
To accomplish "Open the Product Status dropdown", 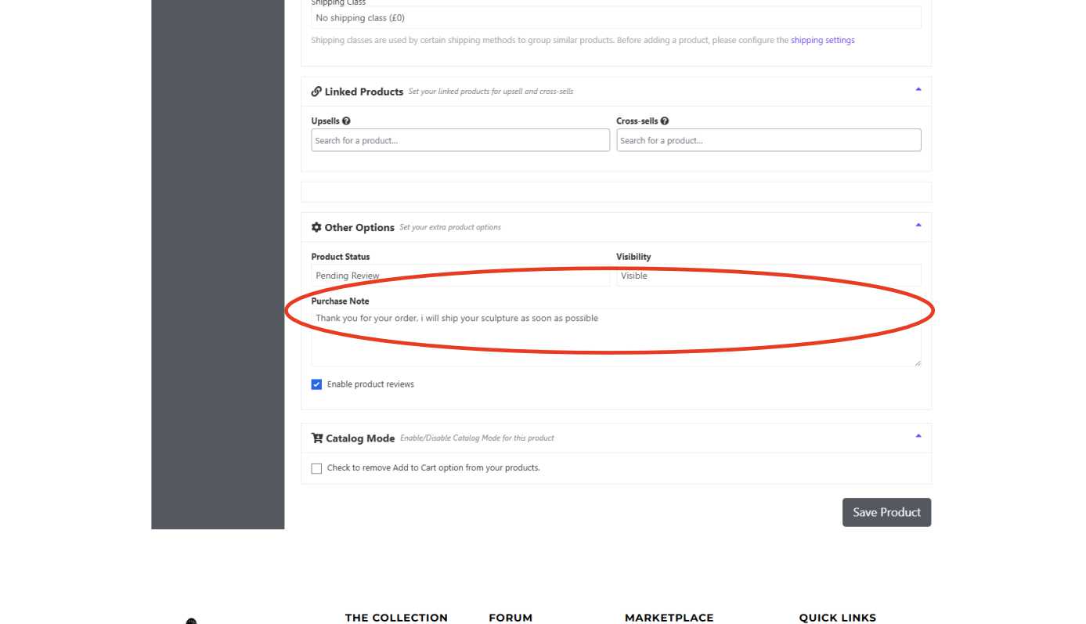I will pyautogui.click(x=460, y=276).
